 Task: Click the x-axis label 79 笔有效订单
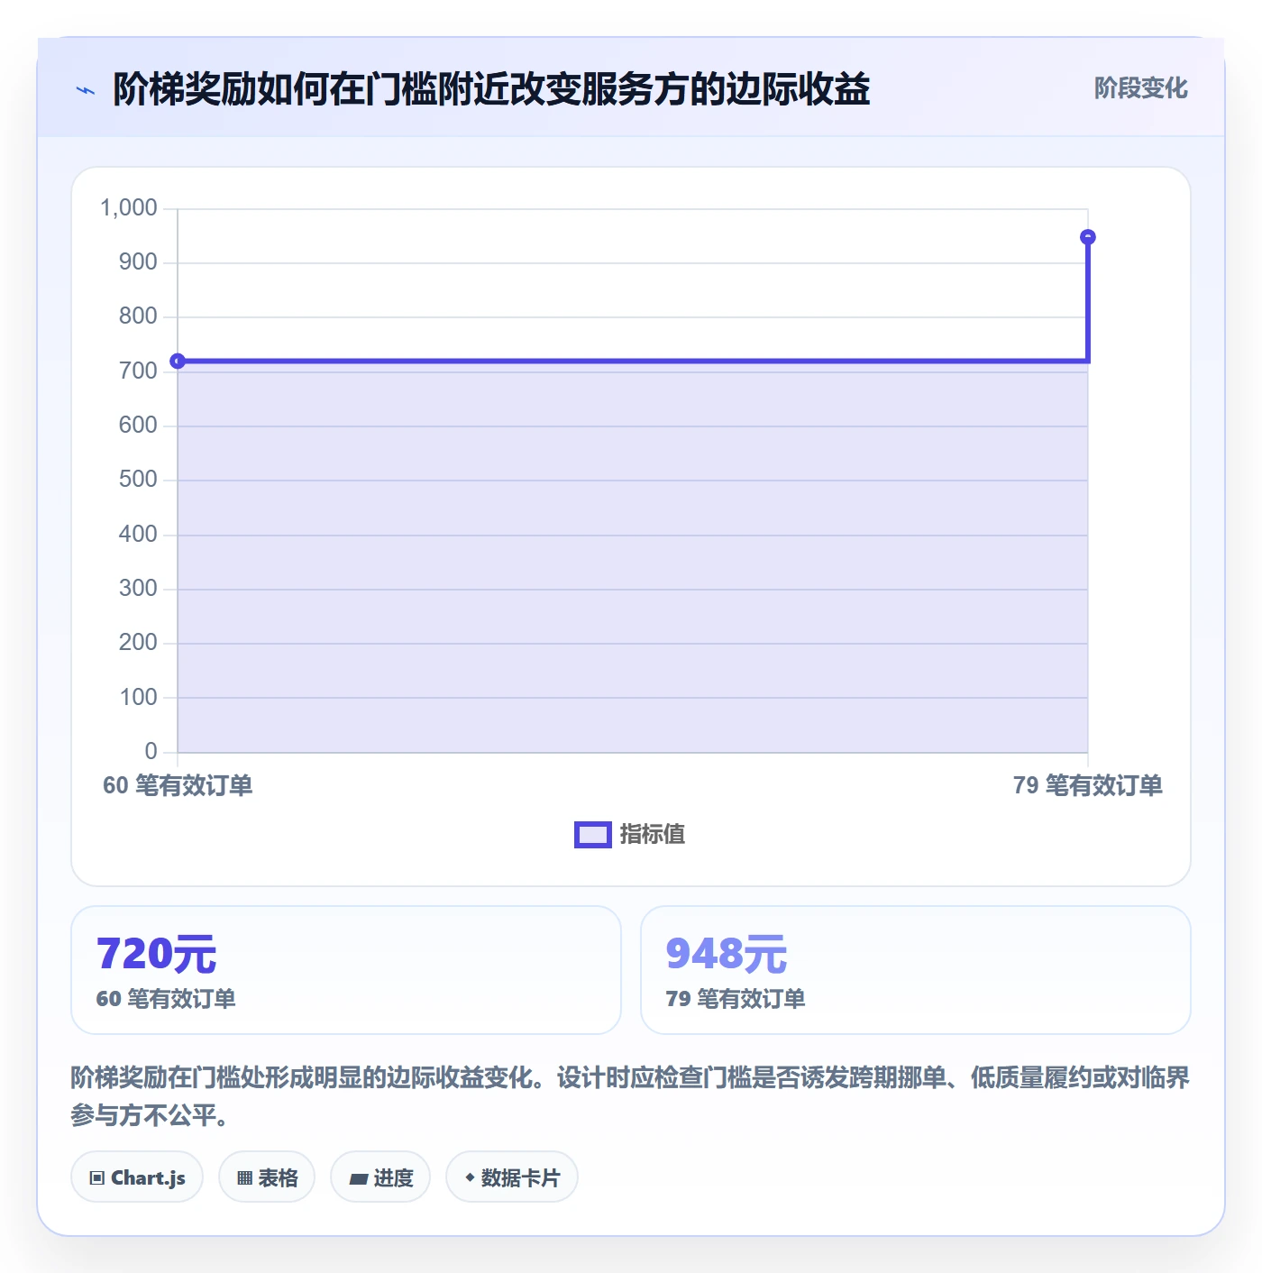tap(1088, 785)
